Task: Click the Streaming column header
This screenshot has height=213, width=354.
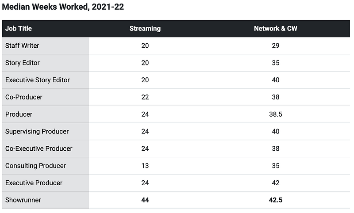Action: coord(145,29)
